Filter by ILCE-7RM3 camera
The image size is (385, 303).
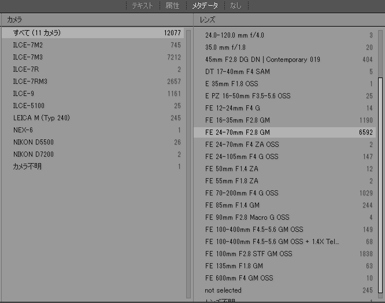pyautogui.click(x=93, y=82)
